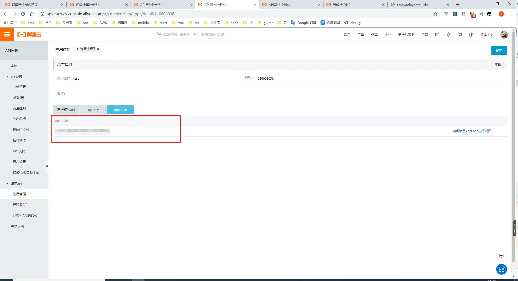
Task: Go to the browser home page
Action: click(x=32, y=14)
